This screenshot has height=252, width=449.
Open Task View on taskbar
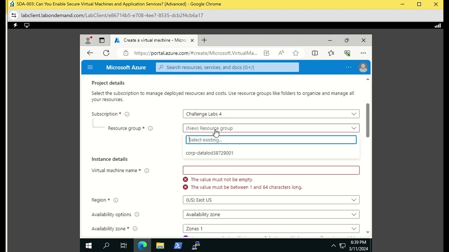123,246
